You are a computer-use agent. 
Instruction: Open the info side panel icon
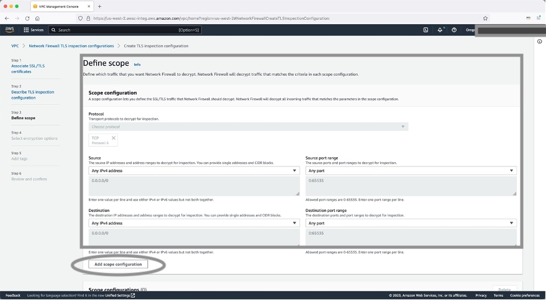[x=539, y=42]
